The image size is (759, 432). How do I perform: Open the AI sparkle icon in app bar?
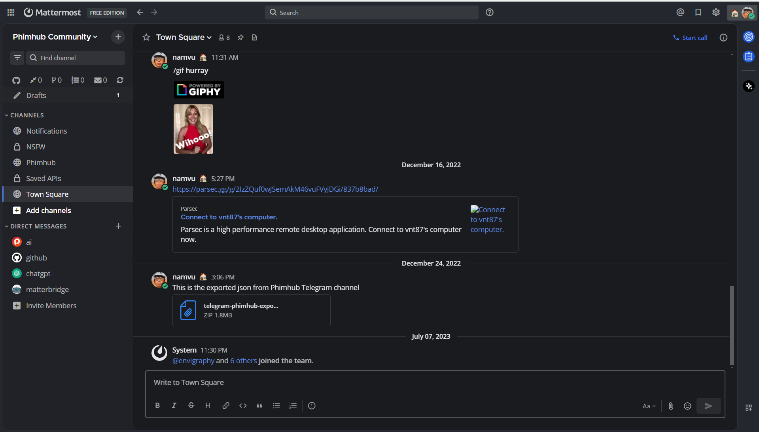pos(749,86)
